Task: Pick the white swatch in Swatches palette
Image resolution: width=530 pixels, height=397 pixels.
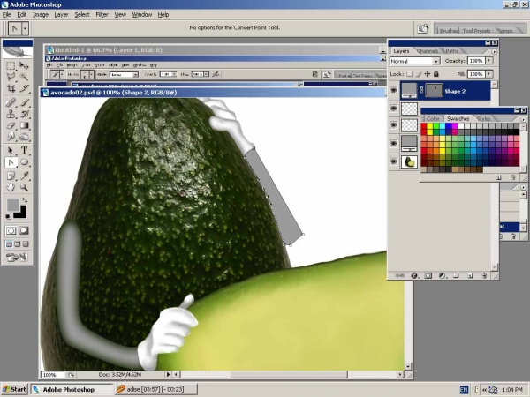Action: (461, 126)
